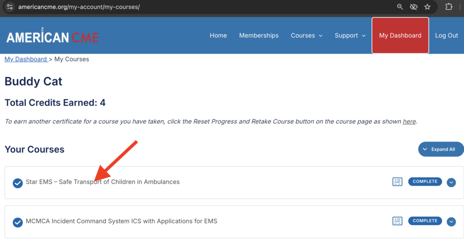Click the Total Credits Earned: 4 heading
This screenshot has height=242, width=464.
pyautogui.click(x=55, y=103)
